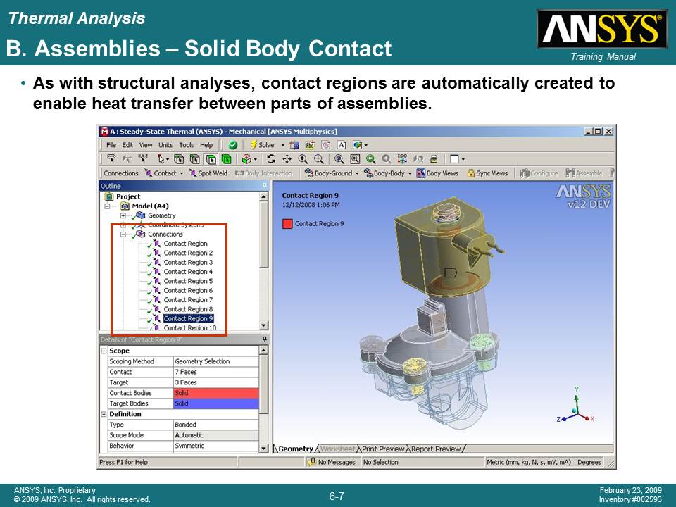Select Contact Region 5 in the tree

tap(188, 281)
